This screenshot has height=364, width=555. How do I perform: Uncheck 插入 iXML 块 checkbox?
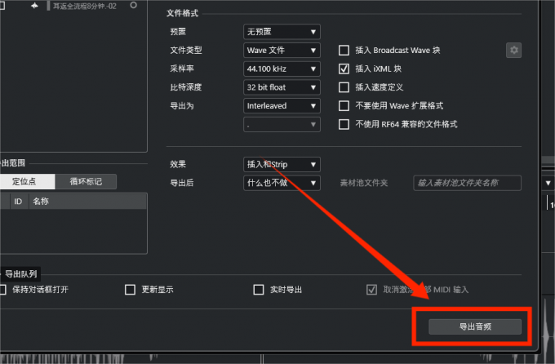pos(344,69)
